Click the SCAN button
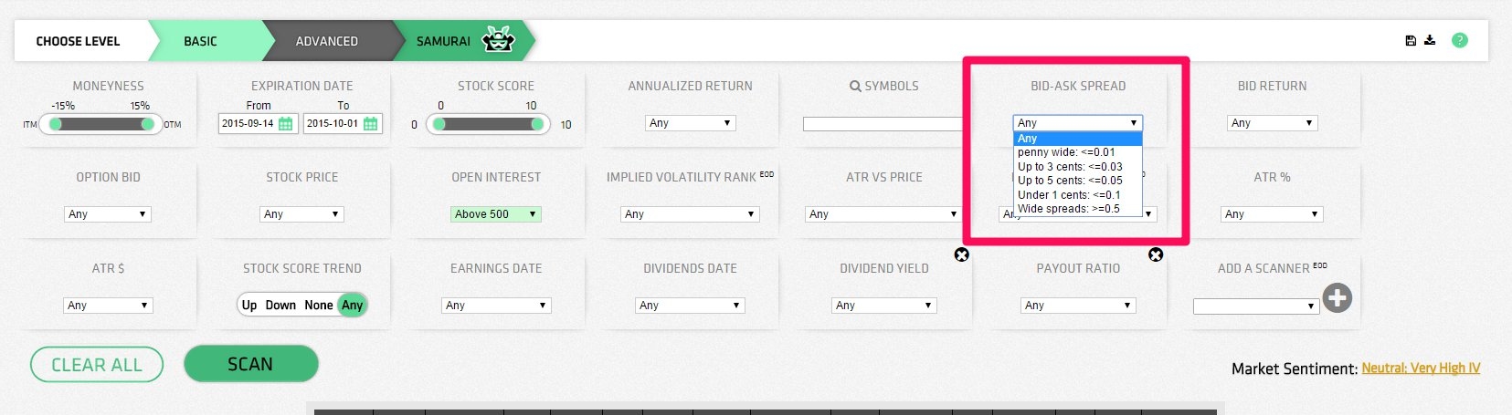This screenshot has width=1512, height=415. (x=250, y=364)
